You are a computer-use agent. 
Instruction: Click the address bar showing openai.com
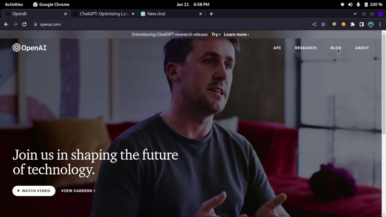(x=170, y=24)
